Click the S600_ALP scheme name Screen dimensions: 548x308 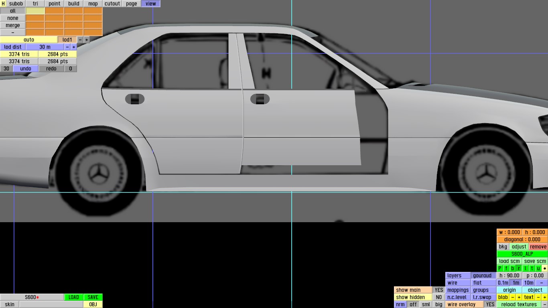[522, 254]
